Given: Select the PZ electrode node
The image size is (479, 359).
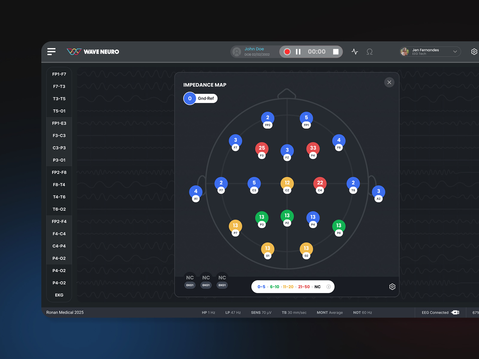Looking at the screenshot, I should 287,218.
